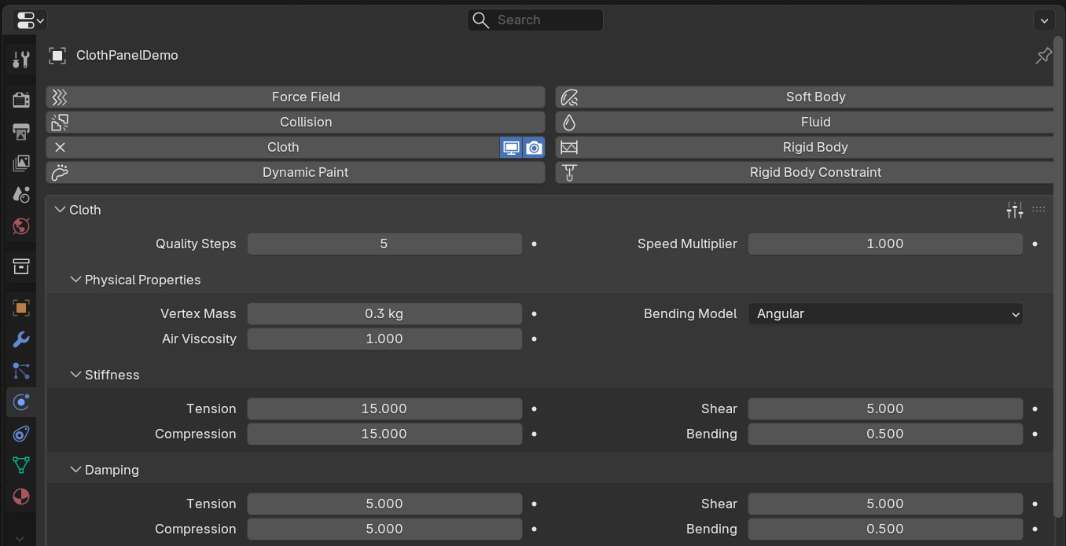Click the object icon beside ClothPanelDemo

(x=57, y=56)
